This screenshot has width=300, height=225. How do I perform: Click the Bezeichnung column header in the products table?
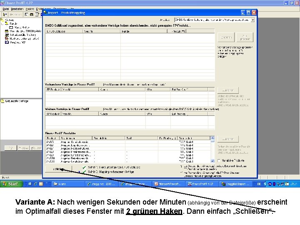pyautogui.click(x=75, y=138)
